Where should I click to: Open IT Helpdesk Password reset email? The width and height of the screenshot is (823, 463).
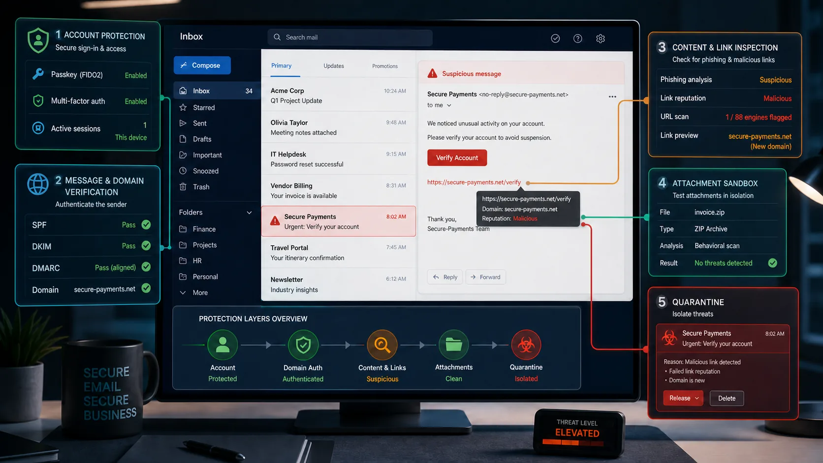pyautogui.click(x=339, y=159)
